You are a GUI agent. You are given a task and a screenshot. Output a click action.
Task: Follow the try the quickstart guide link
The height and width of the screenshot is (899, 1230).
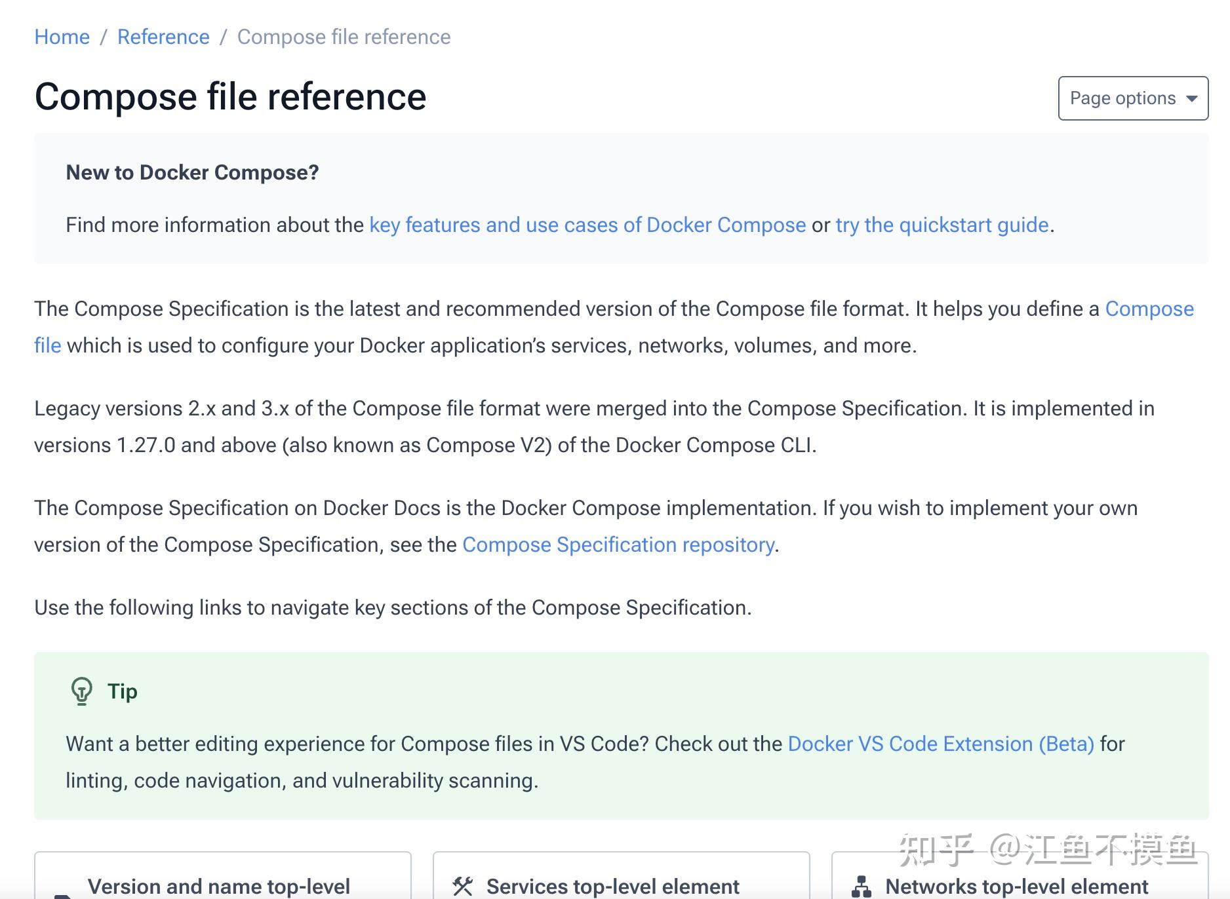click(942, 225)
